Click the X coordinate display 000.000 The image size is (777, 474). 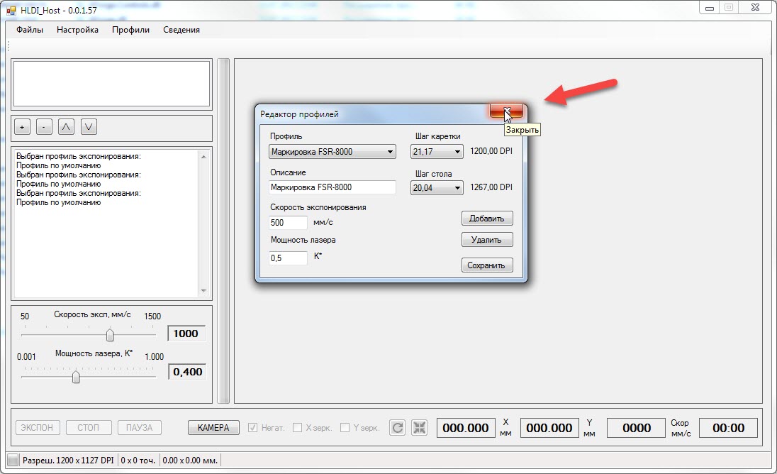tap(466, 428)
